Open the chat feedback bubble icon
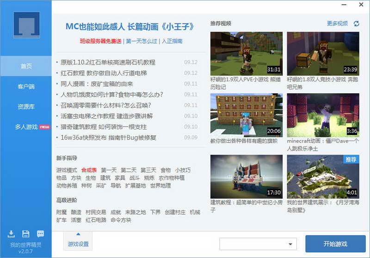Image resolution: width=370 pixels, height=258 pixels. 40,233
